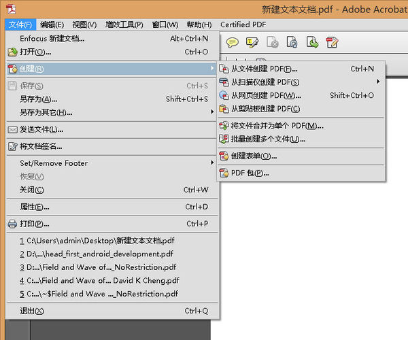Click the scanner icon beside 从扫描仪创建 PDF(S)
Viewport: 408px width, 340px height.
click(224, 82)
